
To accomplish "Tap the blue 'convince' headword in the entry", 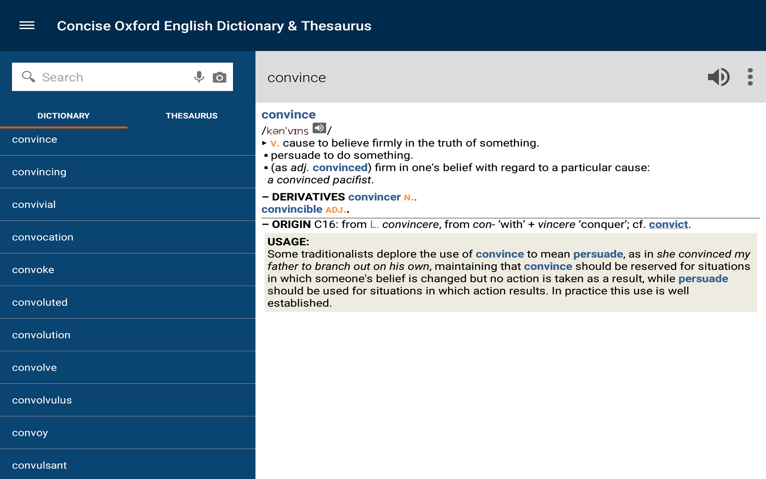I will pyautogui.click(x=288, y=115).
